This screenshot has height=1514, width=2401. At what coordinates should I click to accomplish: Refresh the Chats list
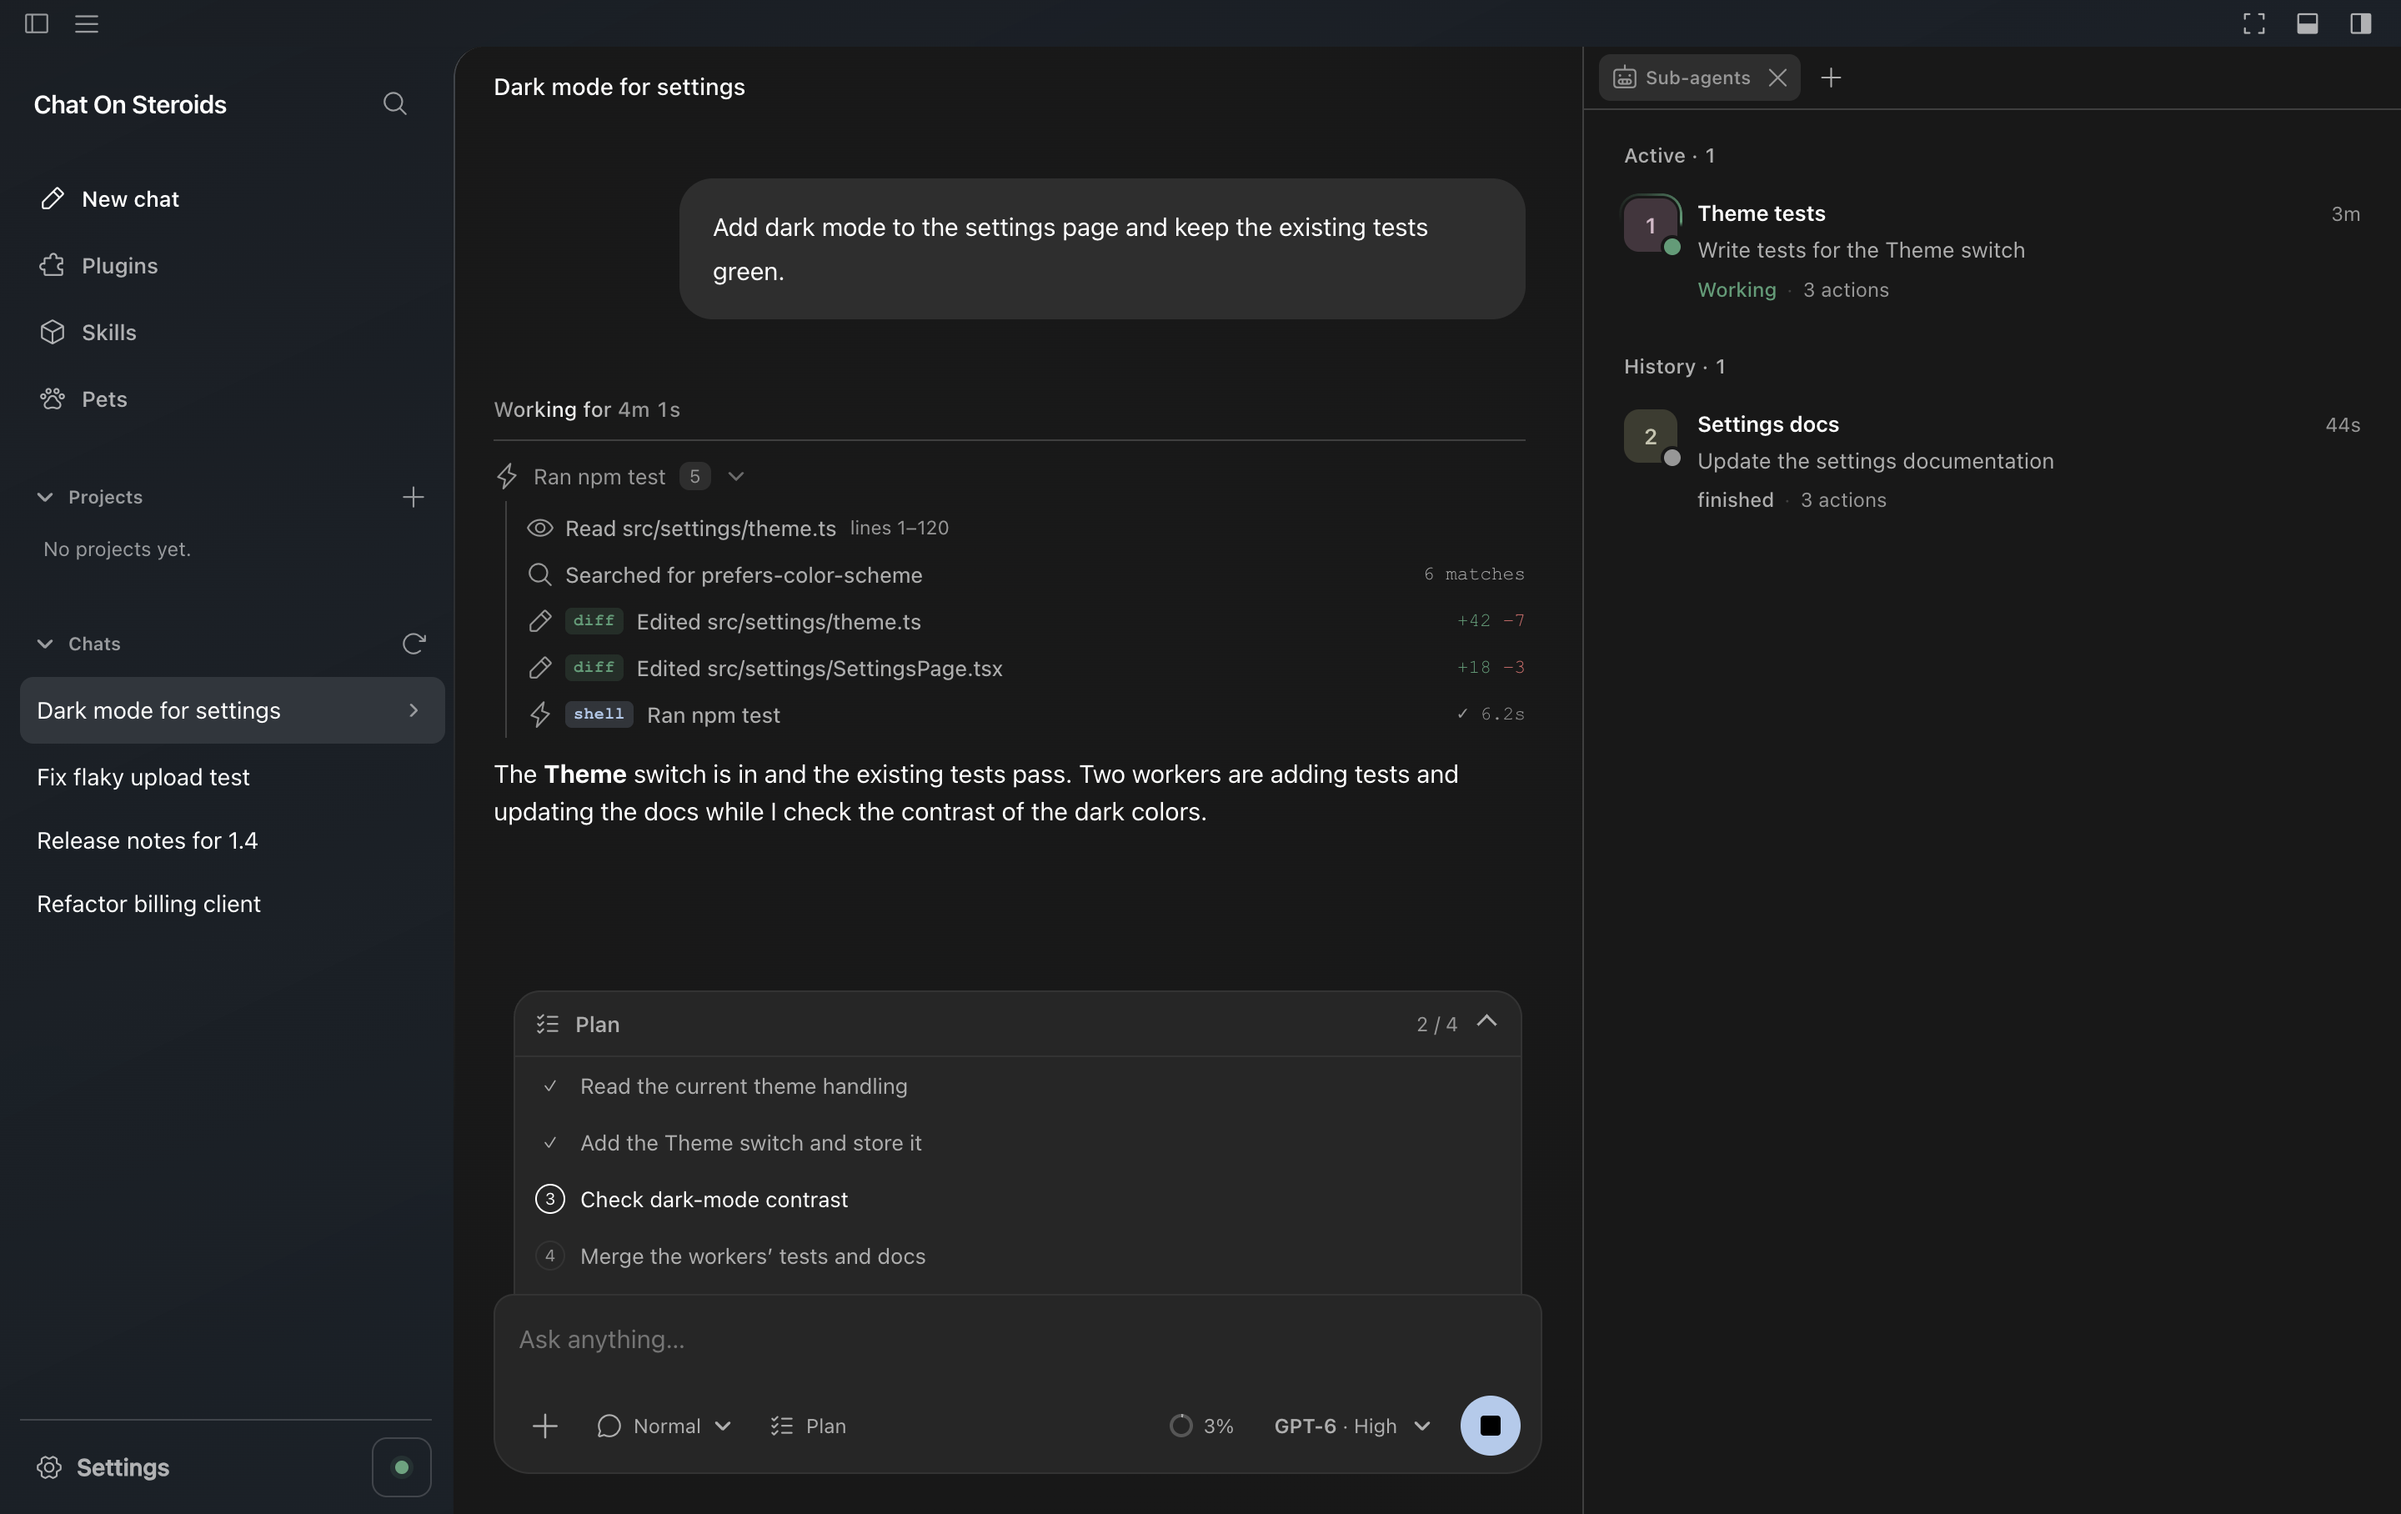tap(414, 644)
